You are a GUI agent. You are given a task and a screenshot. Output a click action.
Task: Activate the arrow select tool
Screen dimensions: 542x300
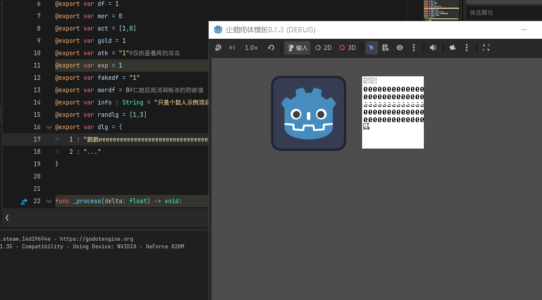tap(372, 48)
